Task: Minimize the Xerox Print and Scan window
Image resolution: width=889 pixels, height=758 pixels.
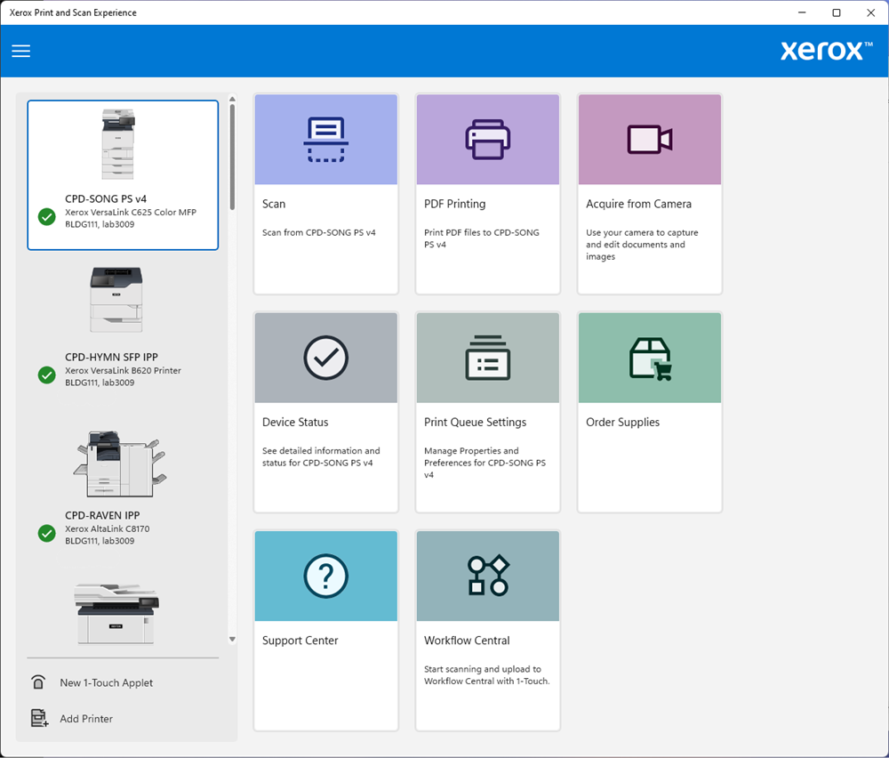Action: coord(802,12)
